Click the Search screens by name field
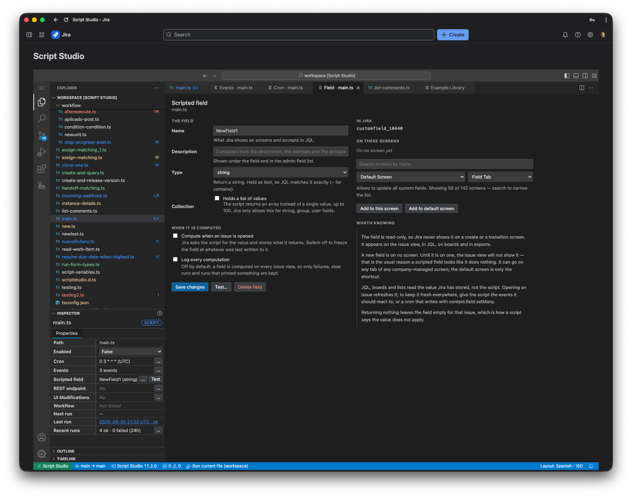Viewport: 632px width, 497px height. (x=445, y=164)
